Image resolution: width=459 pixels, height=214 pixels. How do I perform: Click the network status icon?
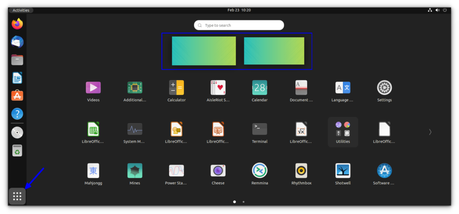click(430, 10)
